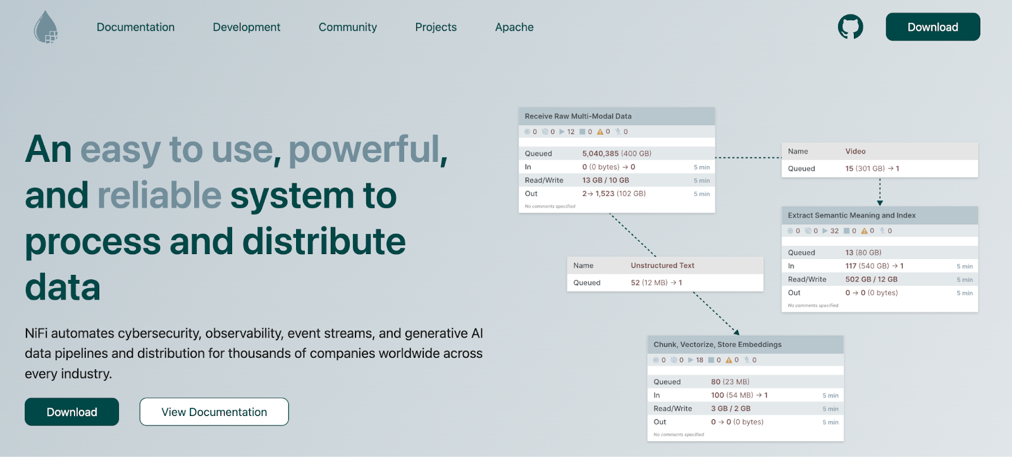Open the GitHub repository icon
This screenshot has width=1012, height=457.
coord(850,27)
